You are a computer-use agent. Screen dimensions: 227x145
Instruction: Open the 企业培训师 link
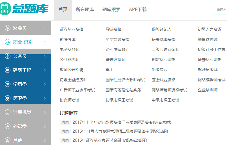208,90
